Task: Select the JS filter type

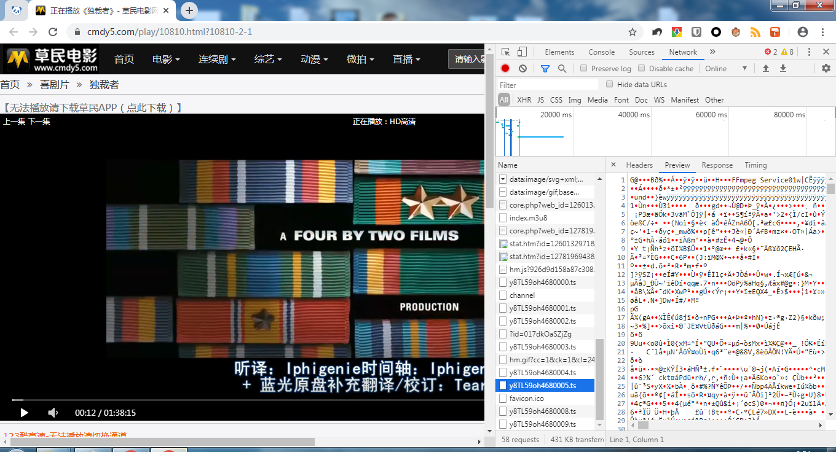Action: [x=540, y=100]
